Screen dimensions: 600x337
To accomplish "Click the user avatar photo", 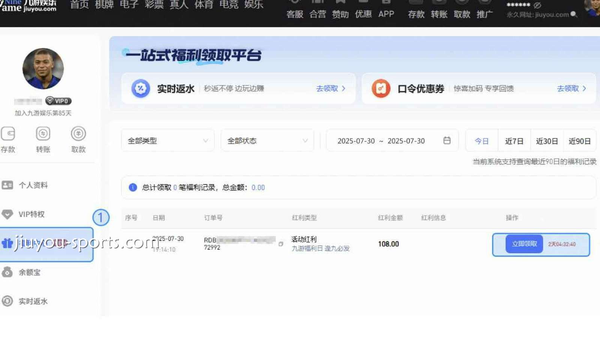I will pyautogui.click(x=43, y=69).
